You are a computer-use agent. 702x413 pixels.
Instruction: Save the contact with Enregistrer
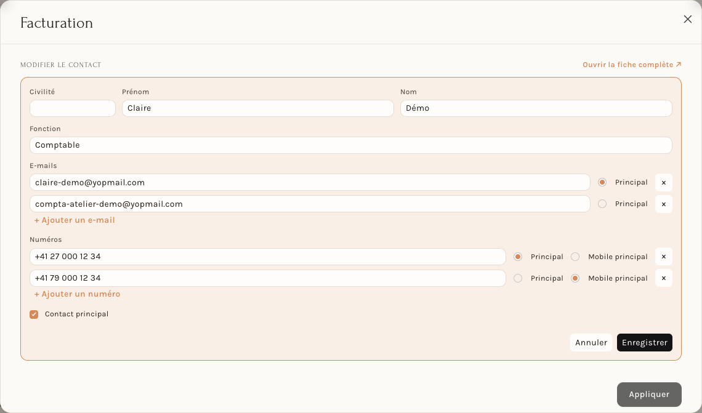pos(645,342)
